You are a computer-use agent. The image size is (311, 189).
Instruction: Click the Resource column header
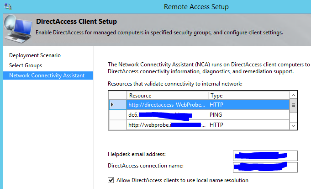(168, 96)
